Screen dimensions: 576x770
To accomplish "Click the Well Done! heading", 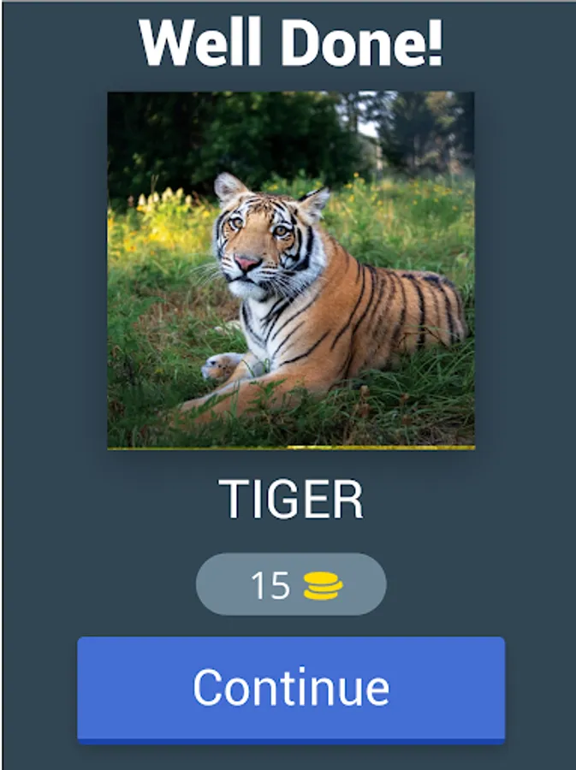I will [x=291, y=42].
